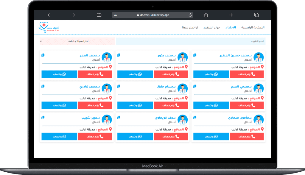Call د.محمد بكور via رقم الهاتف
Viewport: 305px width, 175px height.
(171, 74)
